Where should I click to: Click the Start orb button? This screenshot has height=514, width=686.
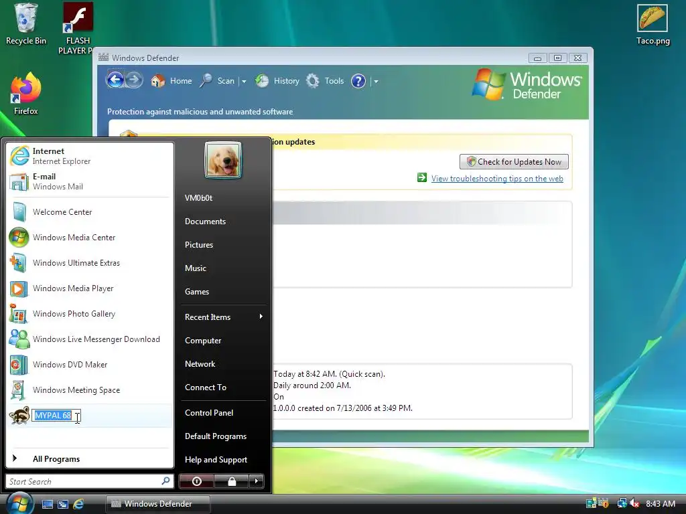(x=19, y=503)
